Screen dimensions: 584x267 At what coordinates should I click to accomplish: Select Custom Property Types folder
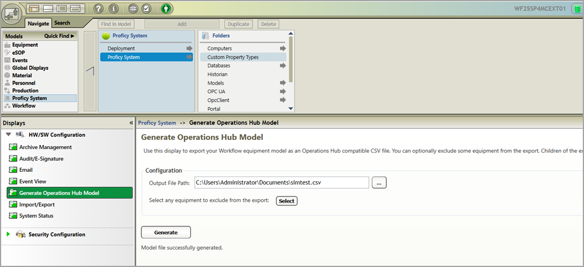[x=243, y=57]
